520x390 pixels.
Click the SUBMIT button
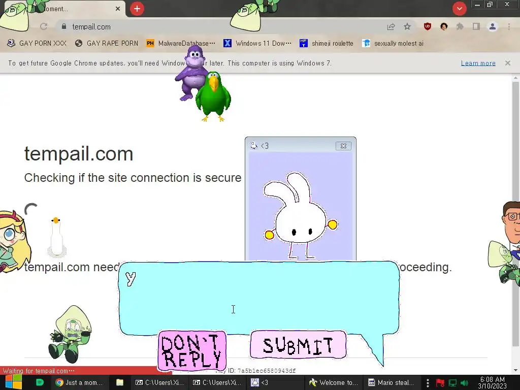(x=298, y=345)
